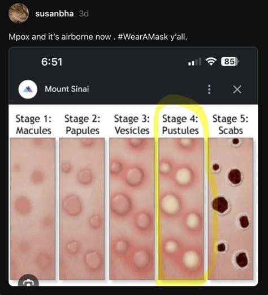
Task: Select the Stage 5 Scabs panel
Action: tap(231, 208)
